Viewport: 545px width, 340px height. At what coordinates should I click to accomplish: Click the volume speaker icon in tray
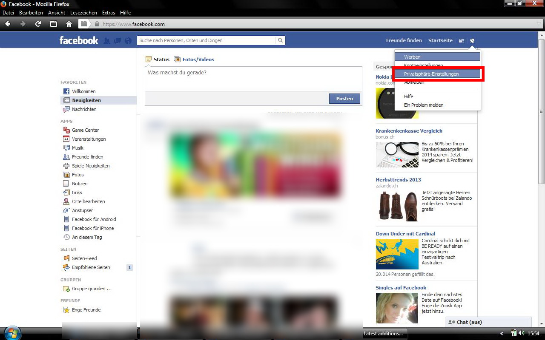(522, 333)
